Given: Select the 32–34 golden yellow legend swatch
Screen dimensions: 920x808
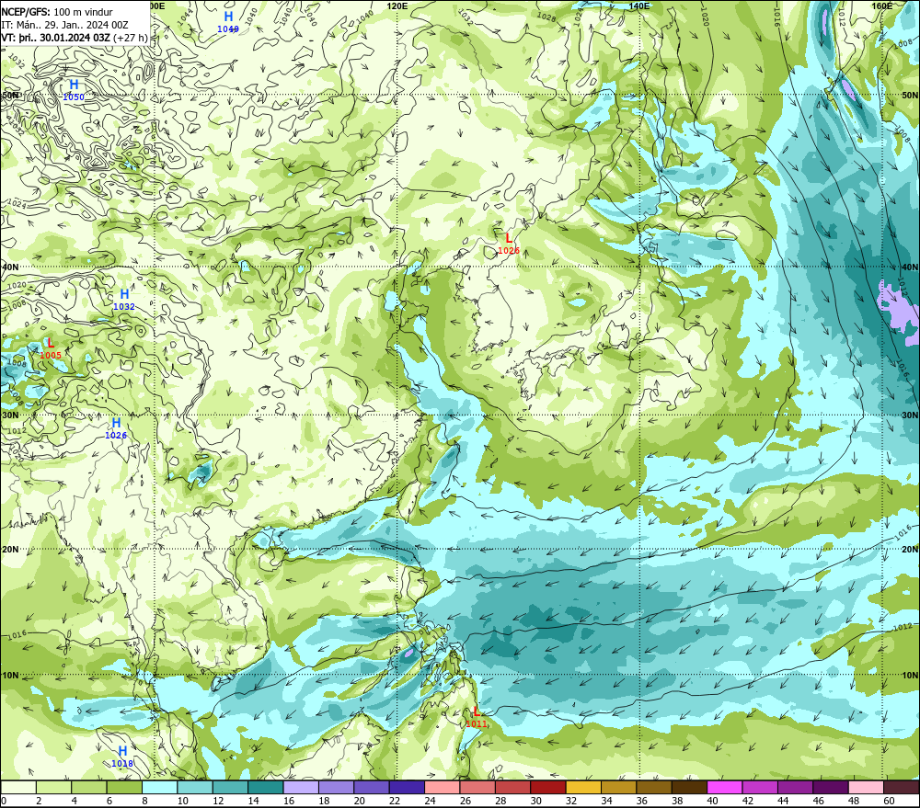Looking at the screenshot, I should [584, 787].
